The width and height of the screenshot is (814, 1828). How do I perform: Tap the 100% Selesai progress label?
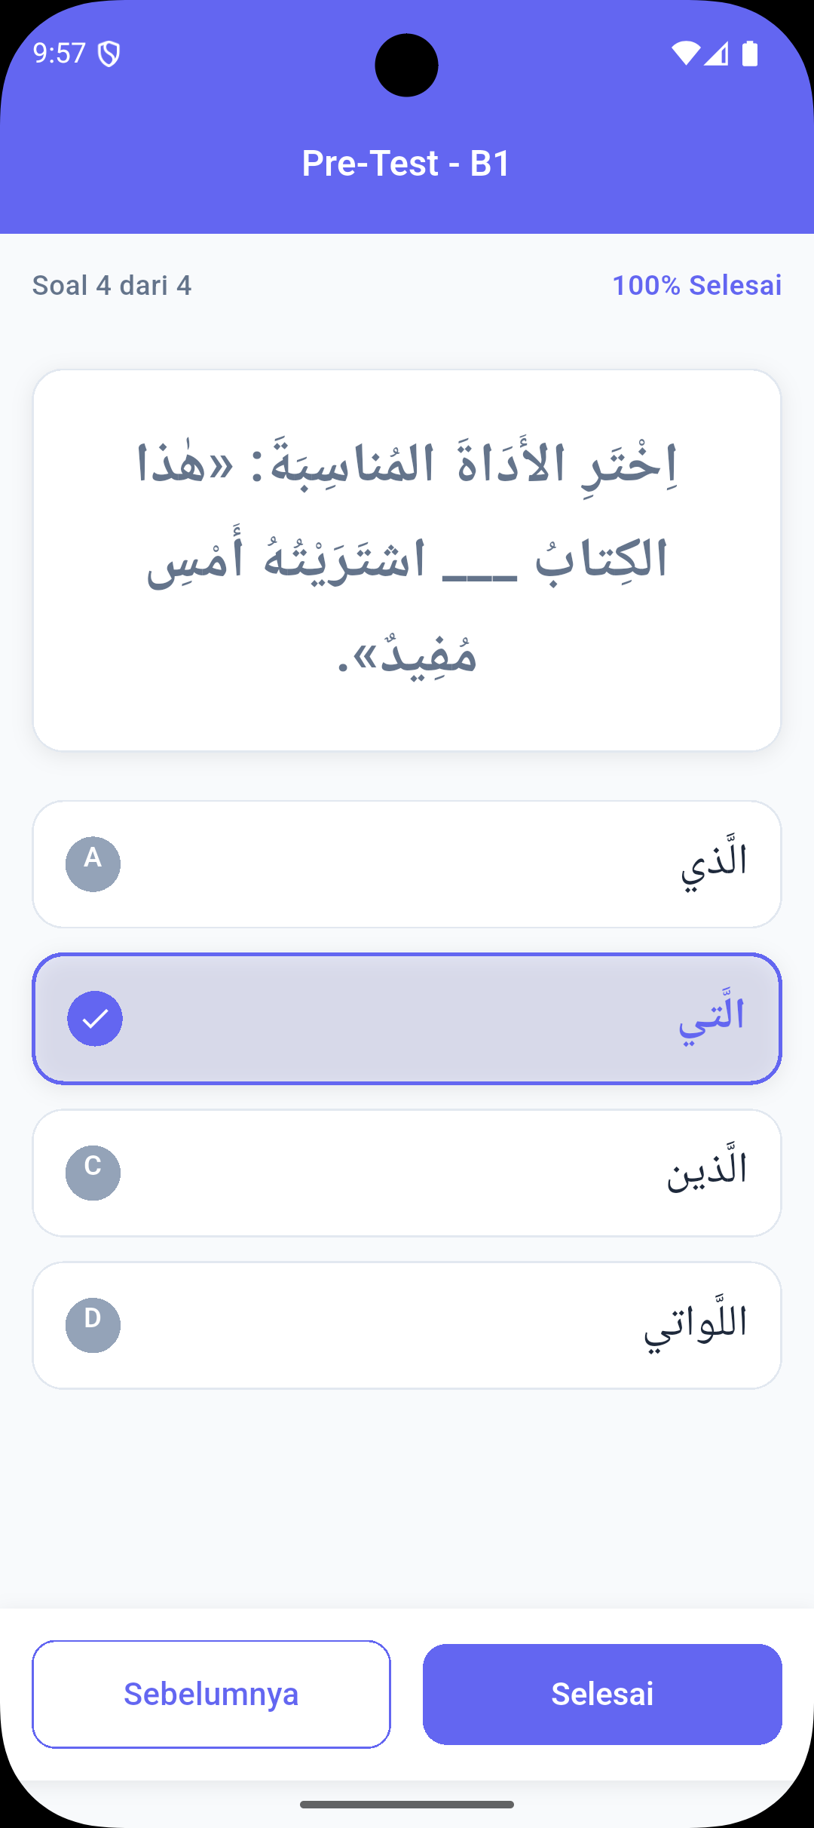coord(696,285)
